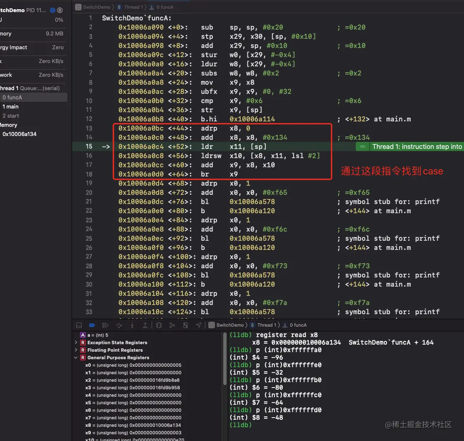Screen dimensions: 464x441
Task: Open the Memory gauge showing 9.2 MB
Action: pyautogui.click(x=32, y=33)
